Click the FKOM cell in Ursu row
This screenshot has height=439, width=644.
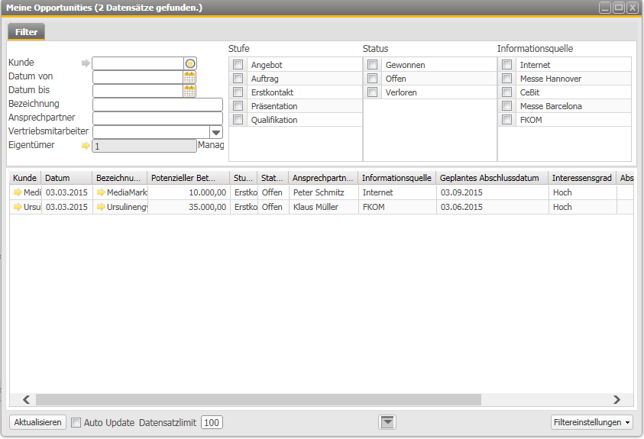(396, 207)
